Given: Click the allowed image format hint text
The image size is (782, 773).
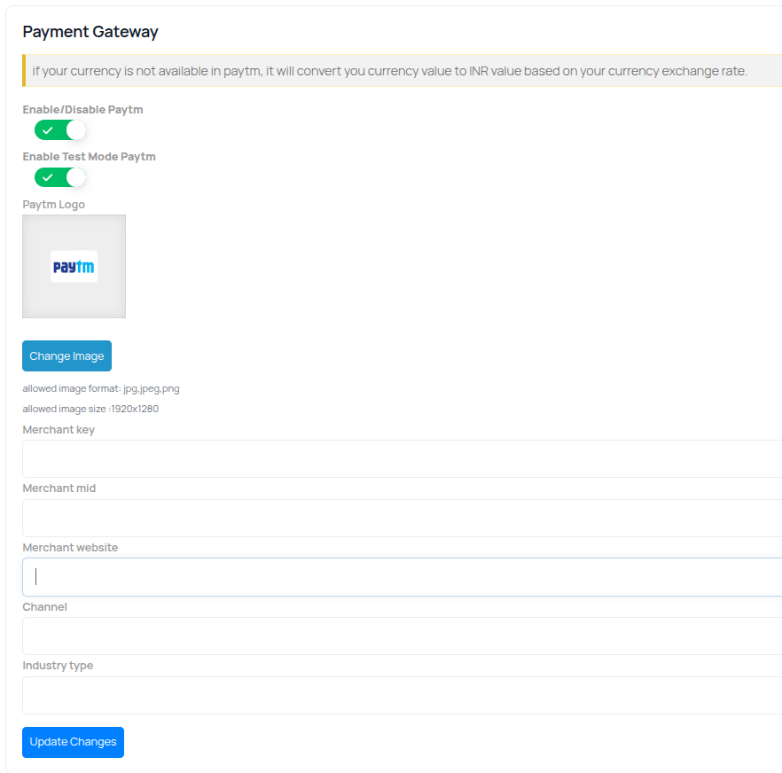Looking at the screenshot, I should [101, 388].
